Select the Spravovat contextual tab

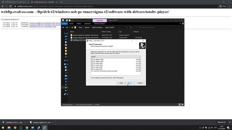click(100, 21)
